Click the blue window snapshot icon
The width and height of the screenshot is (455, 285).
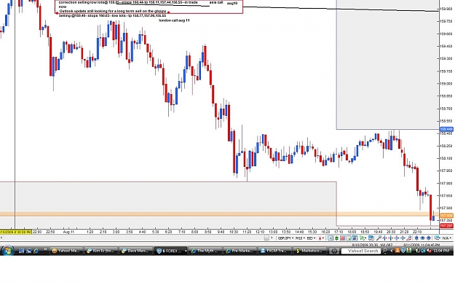355,238
